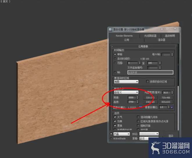
Task: Uncheck the 置换 displacement checkbox
Action: tap(115, 125)
